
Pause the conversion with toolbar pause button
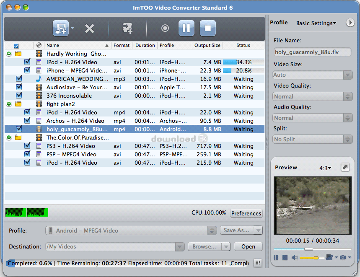click(186, 28)
